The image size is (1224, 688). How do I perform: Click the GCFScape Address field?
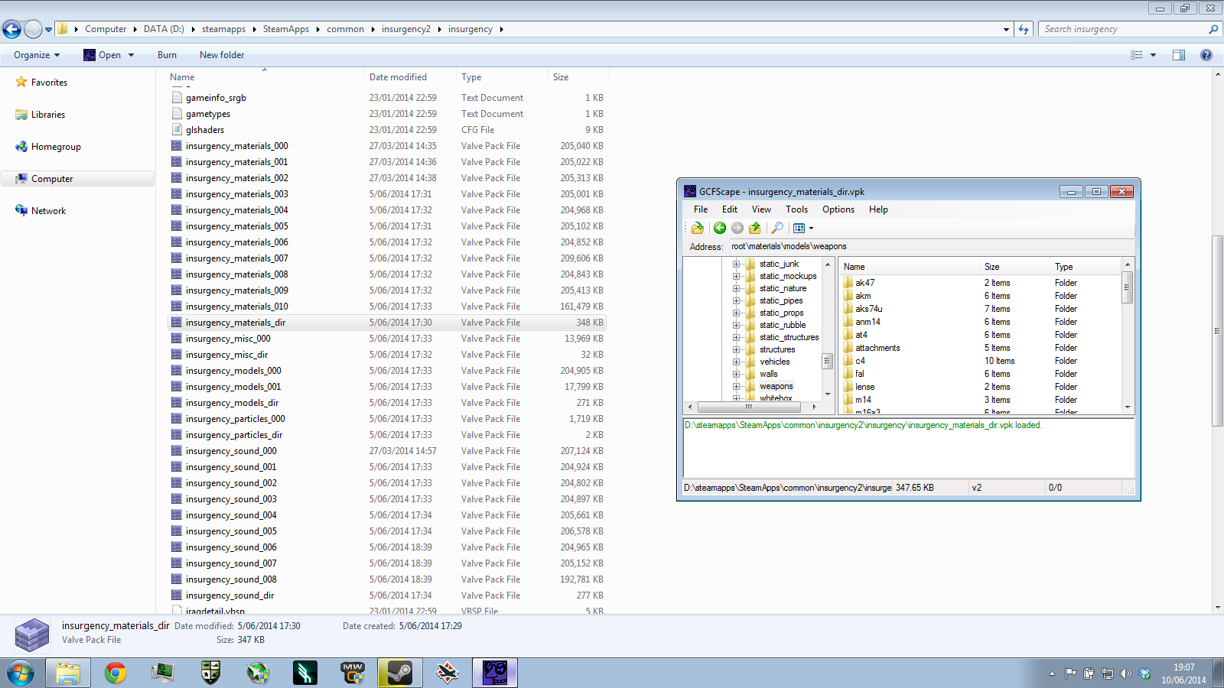[930, 247]
